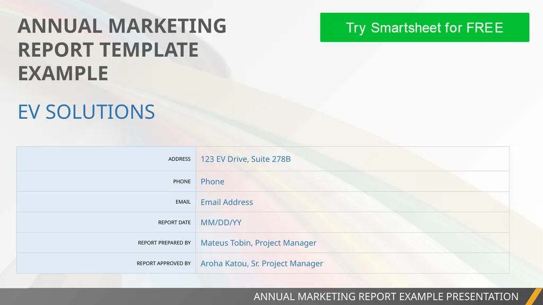Click the REPORT DATE label cell
The width and height of the screenshot is (543, 305).
click(x=106, y=222)
